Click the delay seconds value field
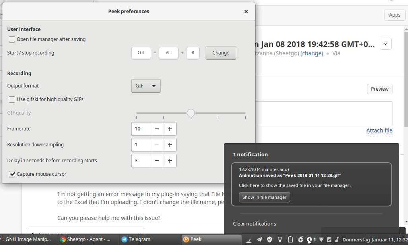The image size is (408, 245). [141, 161]
